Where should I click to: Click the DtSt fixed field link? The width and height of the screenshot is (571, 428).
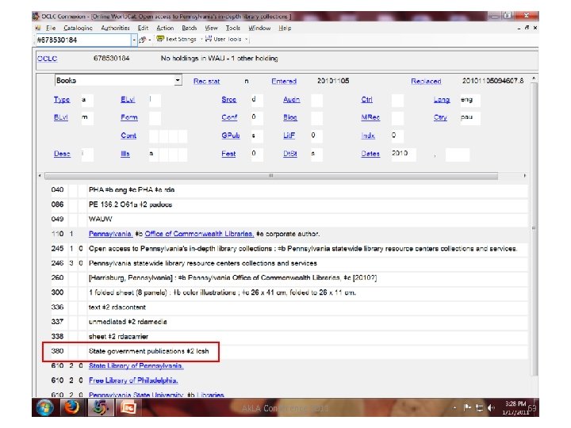point(290,154)
